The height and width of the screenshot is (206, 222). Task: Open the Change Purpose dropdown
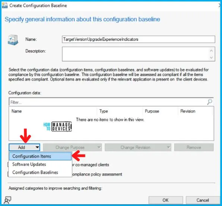[x=72, y=147]
